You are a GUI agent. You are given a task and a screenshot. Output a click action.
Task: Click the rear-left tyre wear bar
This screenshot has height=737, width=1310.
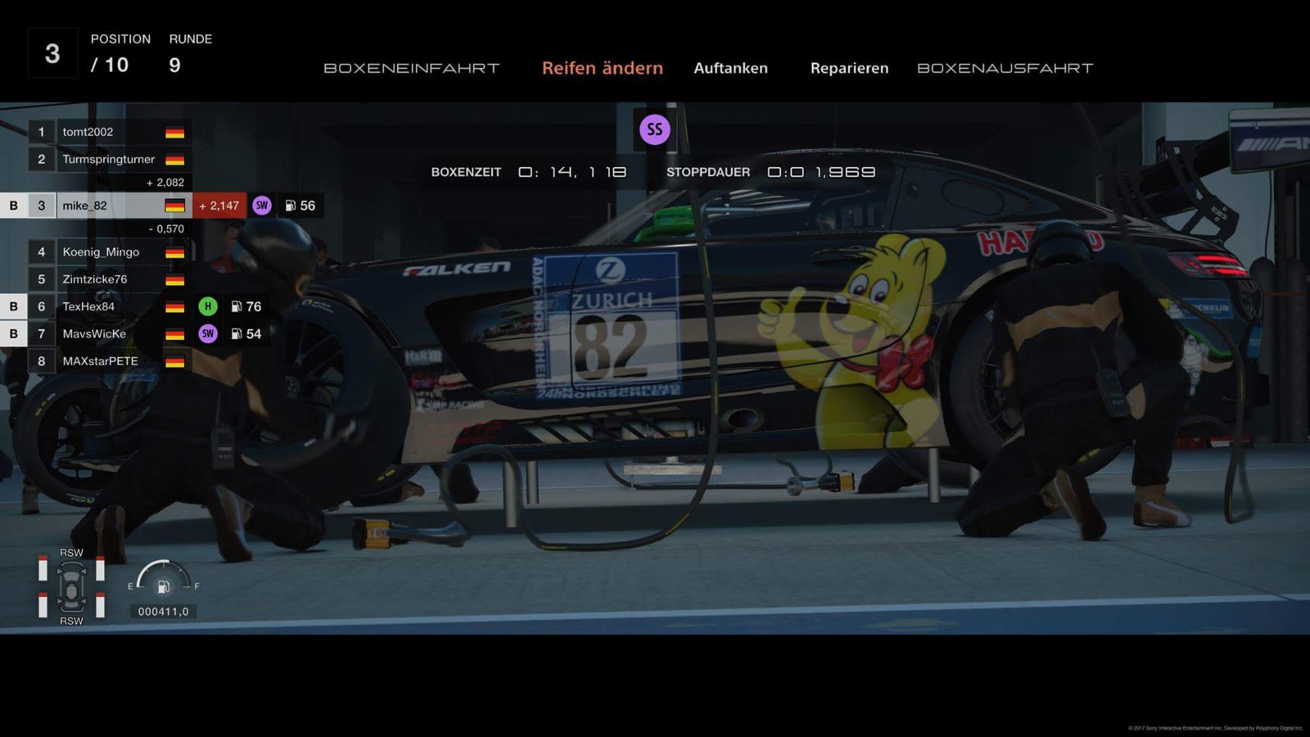click(43, 606)
